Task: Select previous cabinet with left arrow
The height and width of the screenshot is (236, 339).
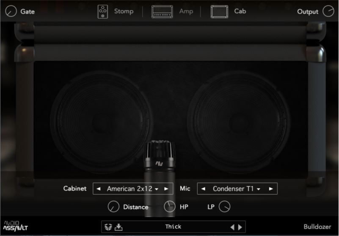Action: tap(98, 189)
